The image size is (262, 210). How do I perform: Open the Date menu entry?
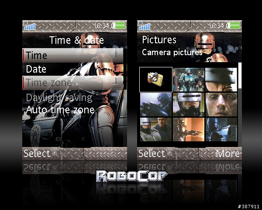point(73,69)
